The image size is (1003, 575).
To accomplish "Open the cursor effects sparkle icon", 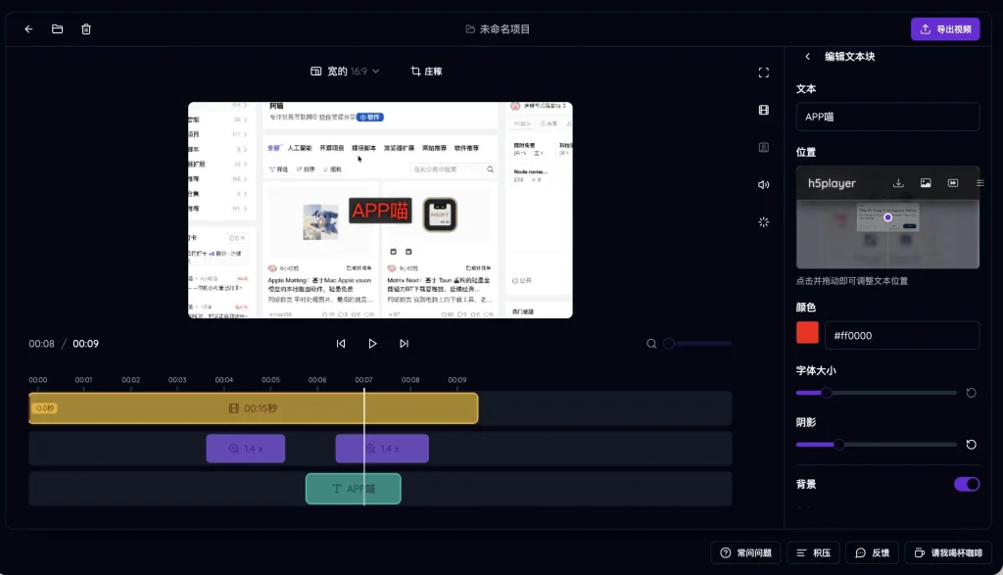I will (x=763, y=221).
